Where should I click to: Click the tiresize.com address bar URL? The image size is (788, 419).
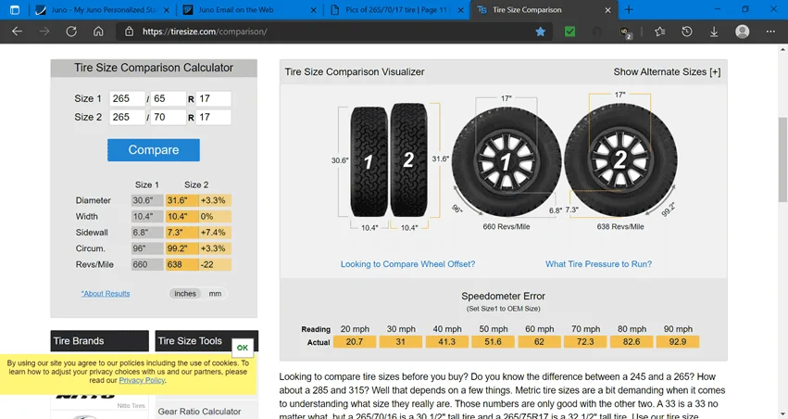(205, 32)
